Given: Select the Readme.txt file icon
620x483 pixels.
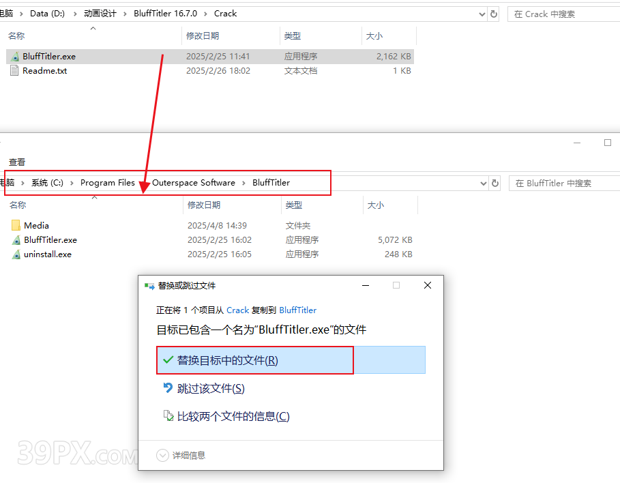Looking at the screenshot, I should click(x=15, y=71).
